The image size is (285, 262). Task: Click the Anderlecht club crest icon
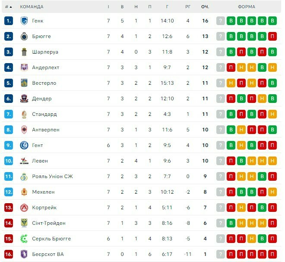24,67
